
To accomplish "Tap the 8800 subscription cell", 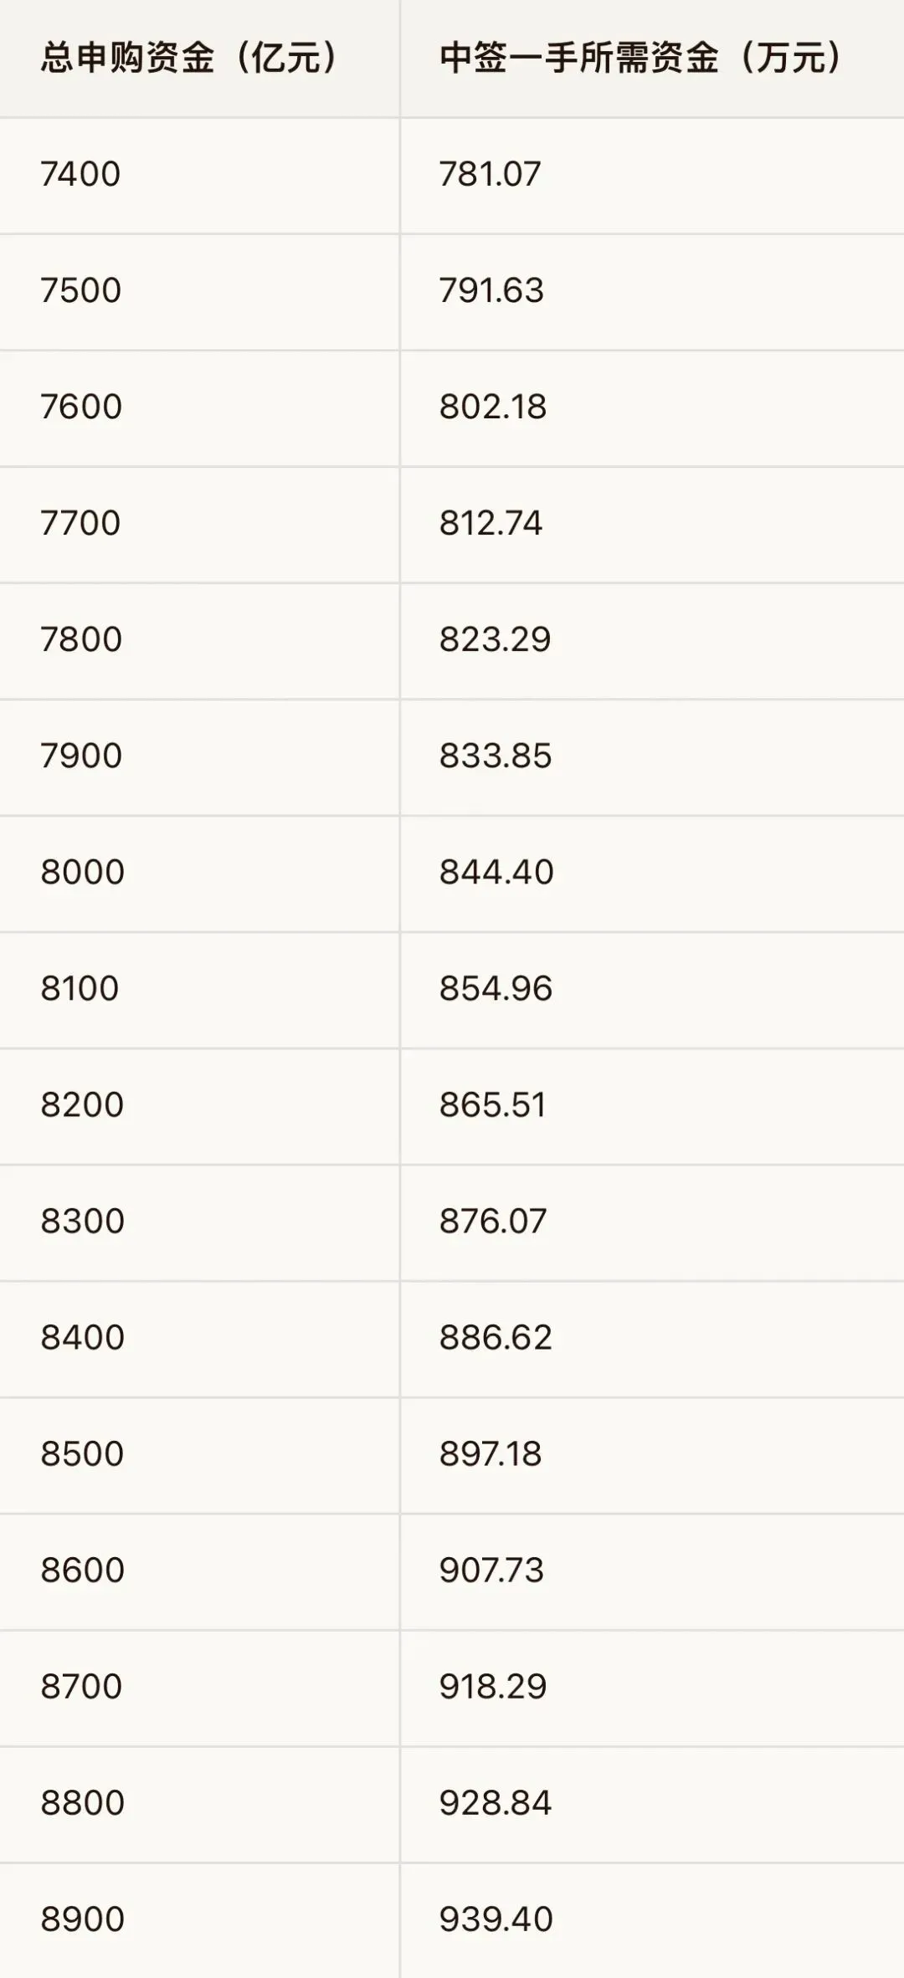I will pos(199,1804).
